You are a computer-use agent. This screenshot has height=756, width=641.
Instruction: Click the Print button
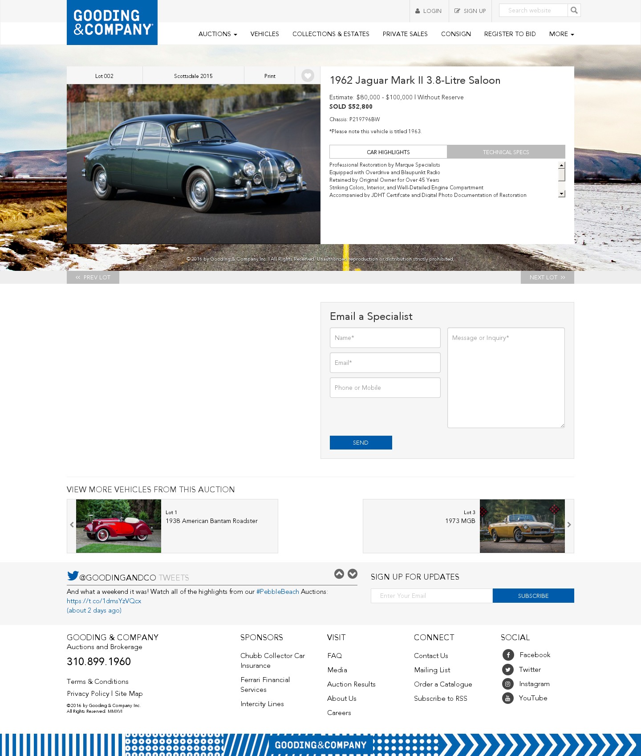click(x=270, y=76)
